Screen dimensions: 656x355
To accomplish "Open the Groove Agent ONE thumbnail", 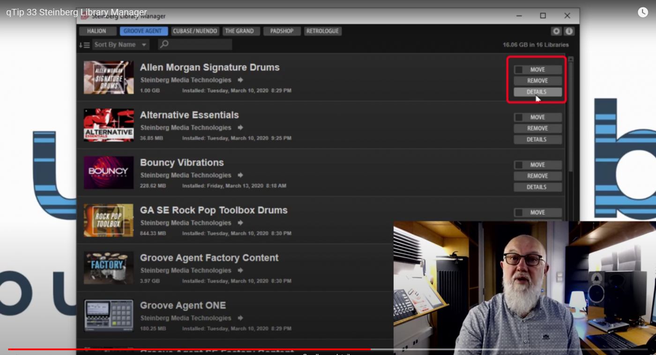I will click(109, 316).
